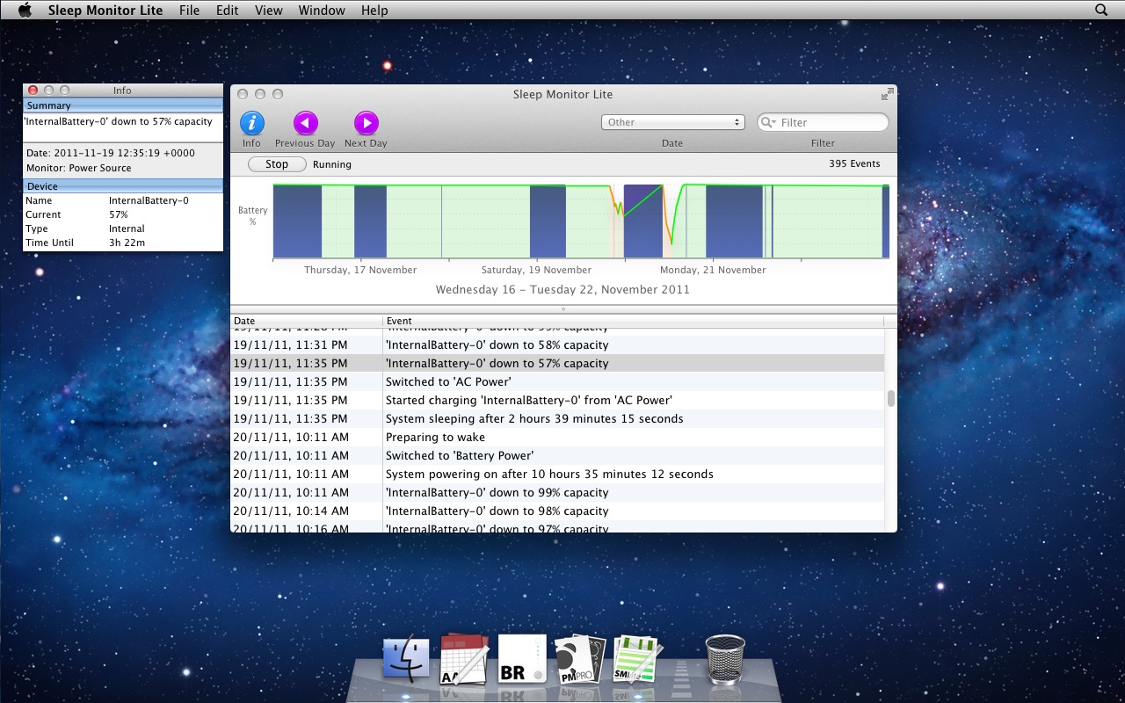
Task: Launch the calendar app icon in Dock
Action: pos(463,660)
